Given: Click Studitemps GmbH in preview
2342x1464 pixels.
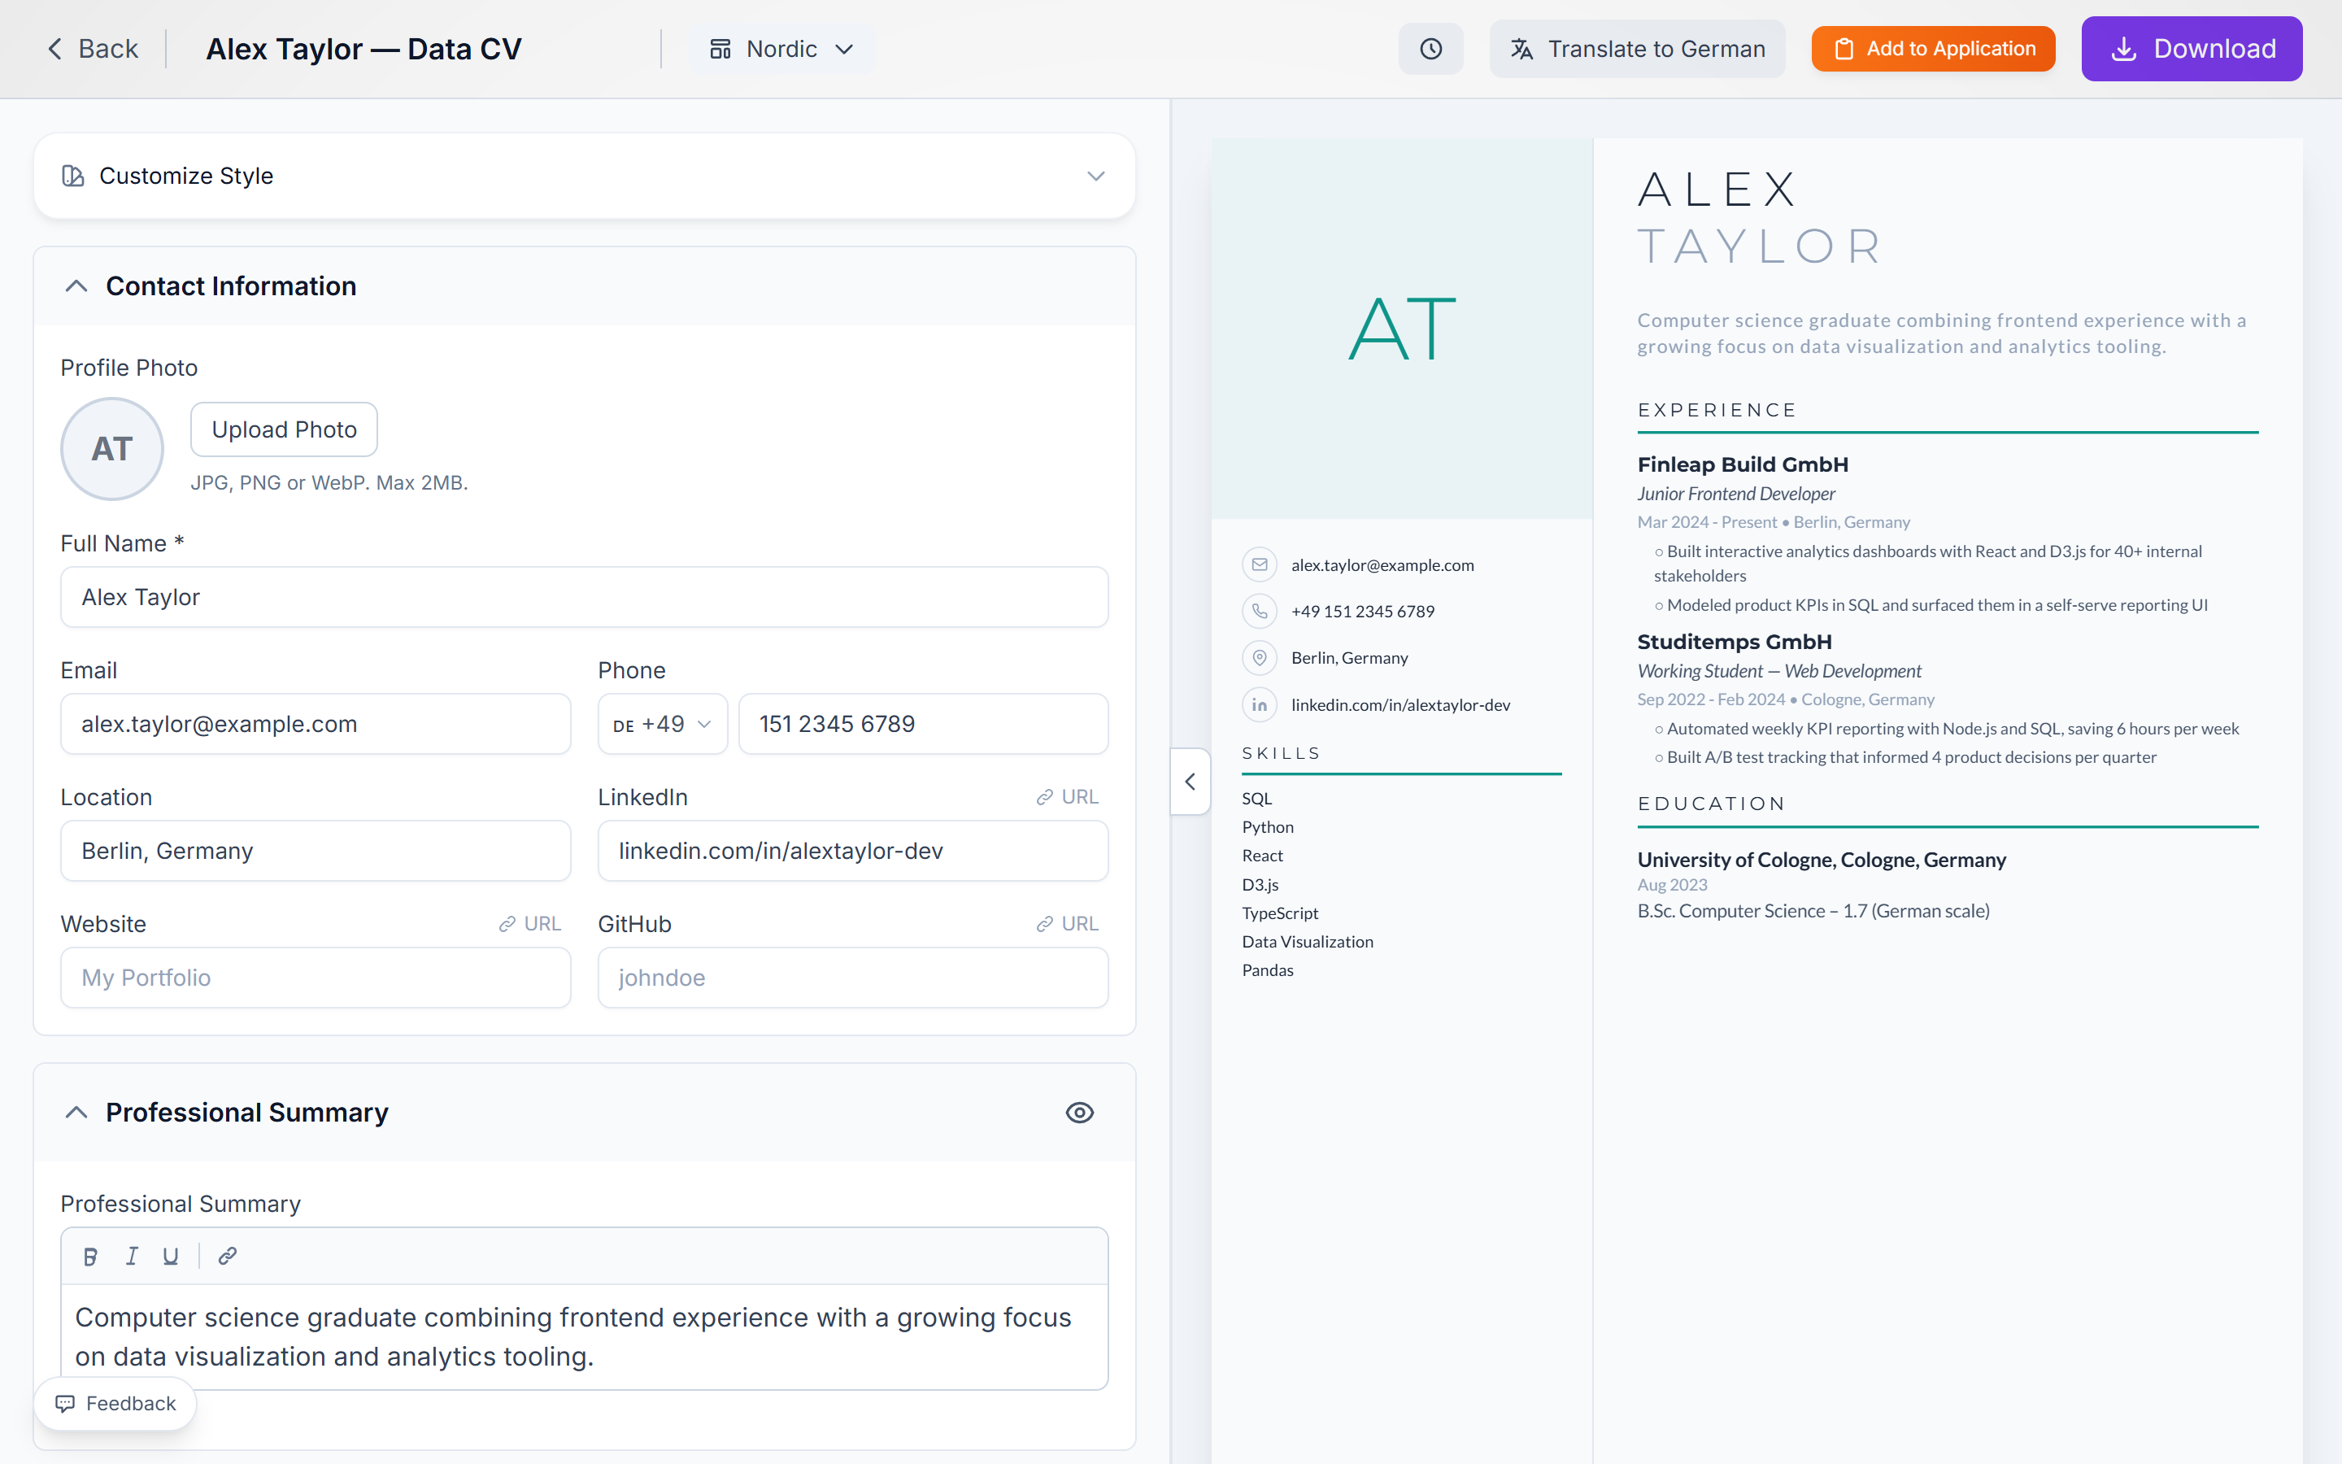Looking at the screenshot, I should click(x=1735, y=642).
